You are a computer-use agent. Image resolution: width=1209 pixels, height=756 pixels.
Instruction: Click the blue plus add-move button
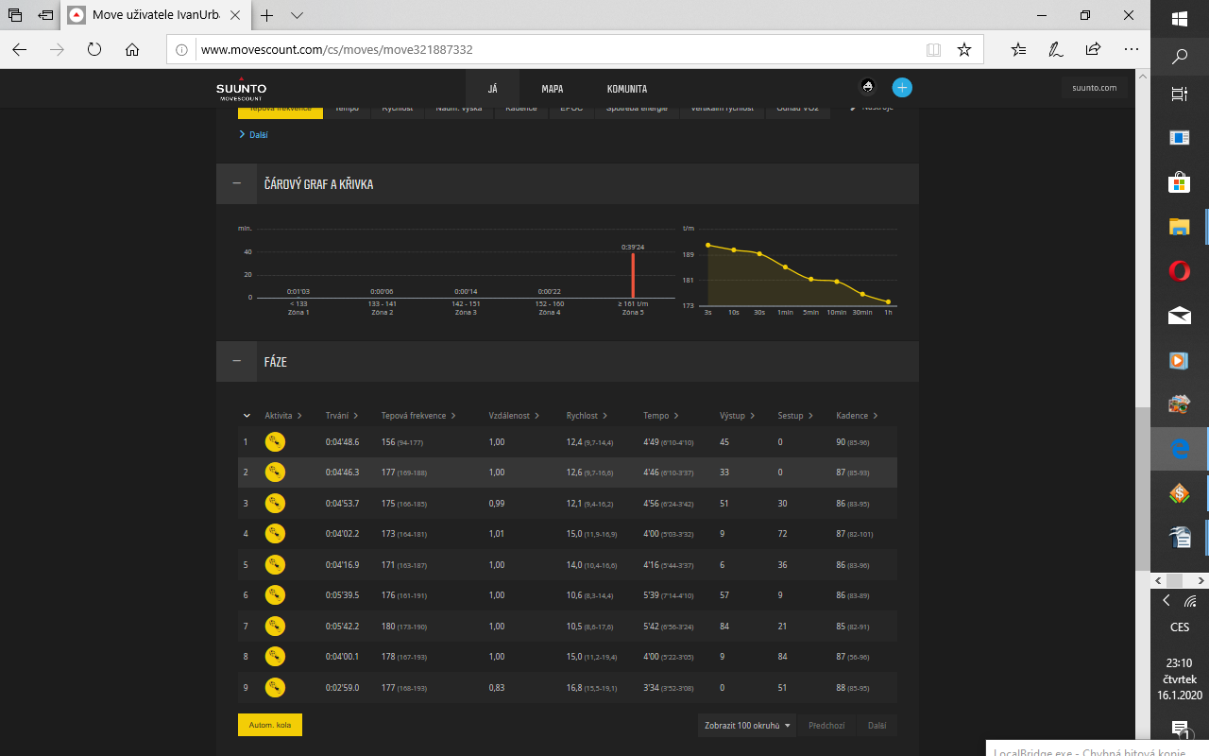(902, 88)
